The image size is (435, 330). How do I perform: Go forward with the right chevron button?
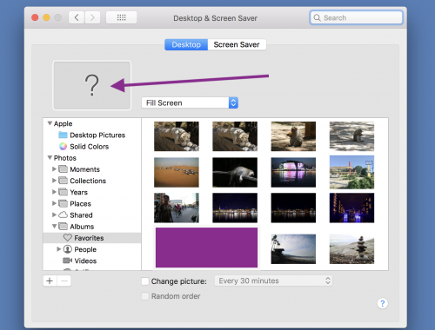click(92, 17)
